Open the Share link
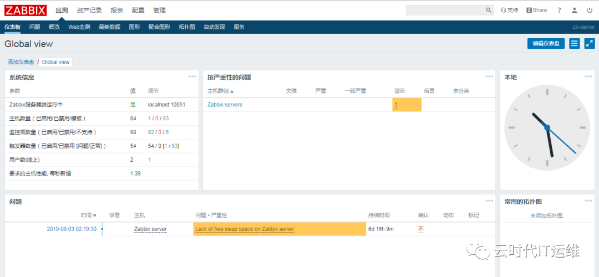Viewport: 599px width, 277px height. click(536, 11)
